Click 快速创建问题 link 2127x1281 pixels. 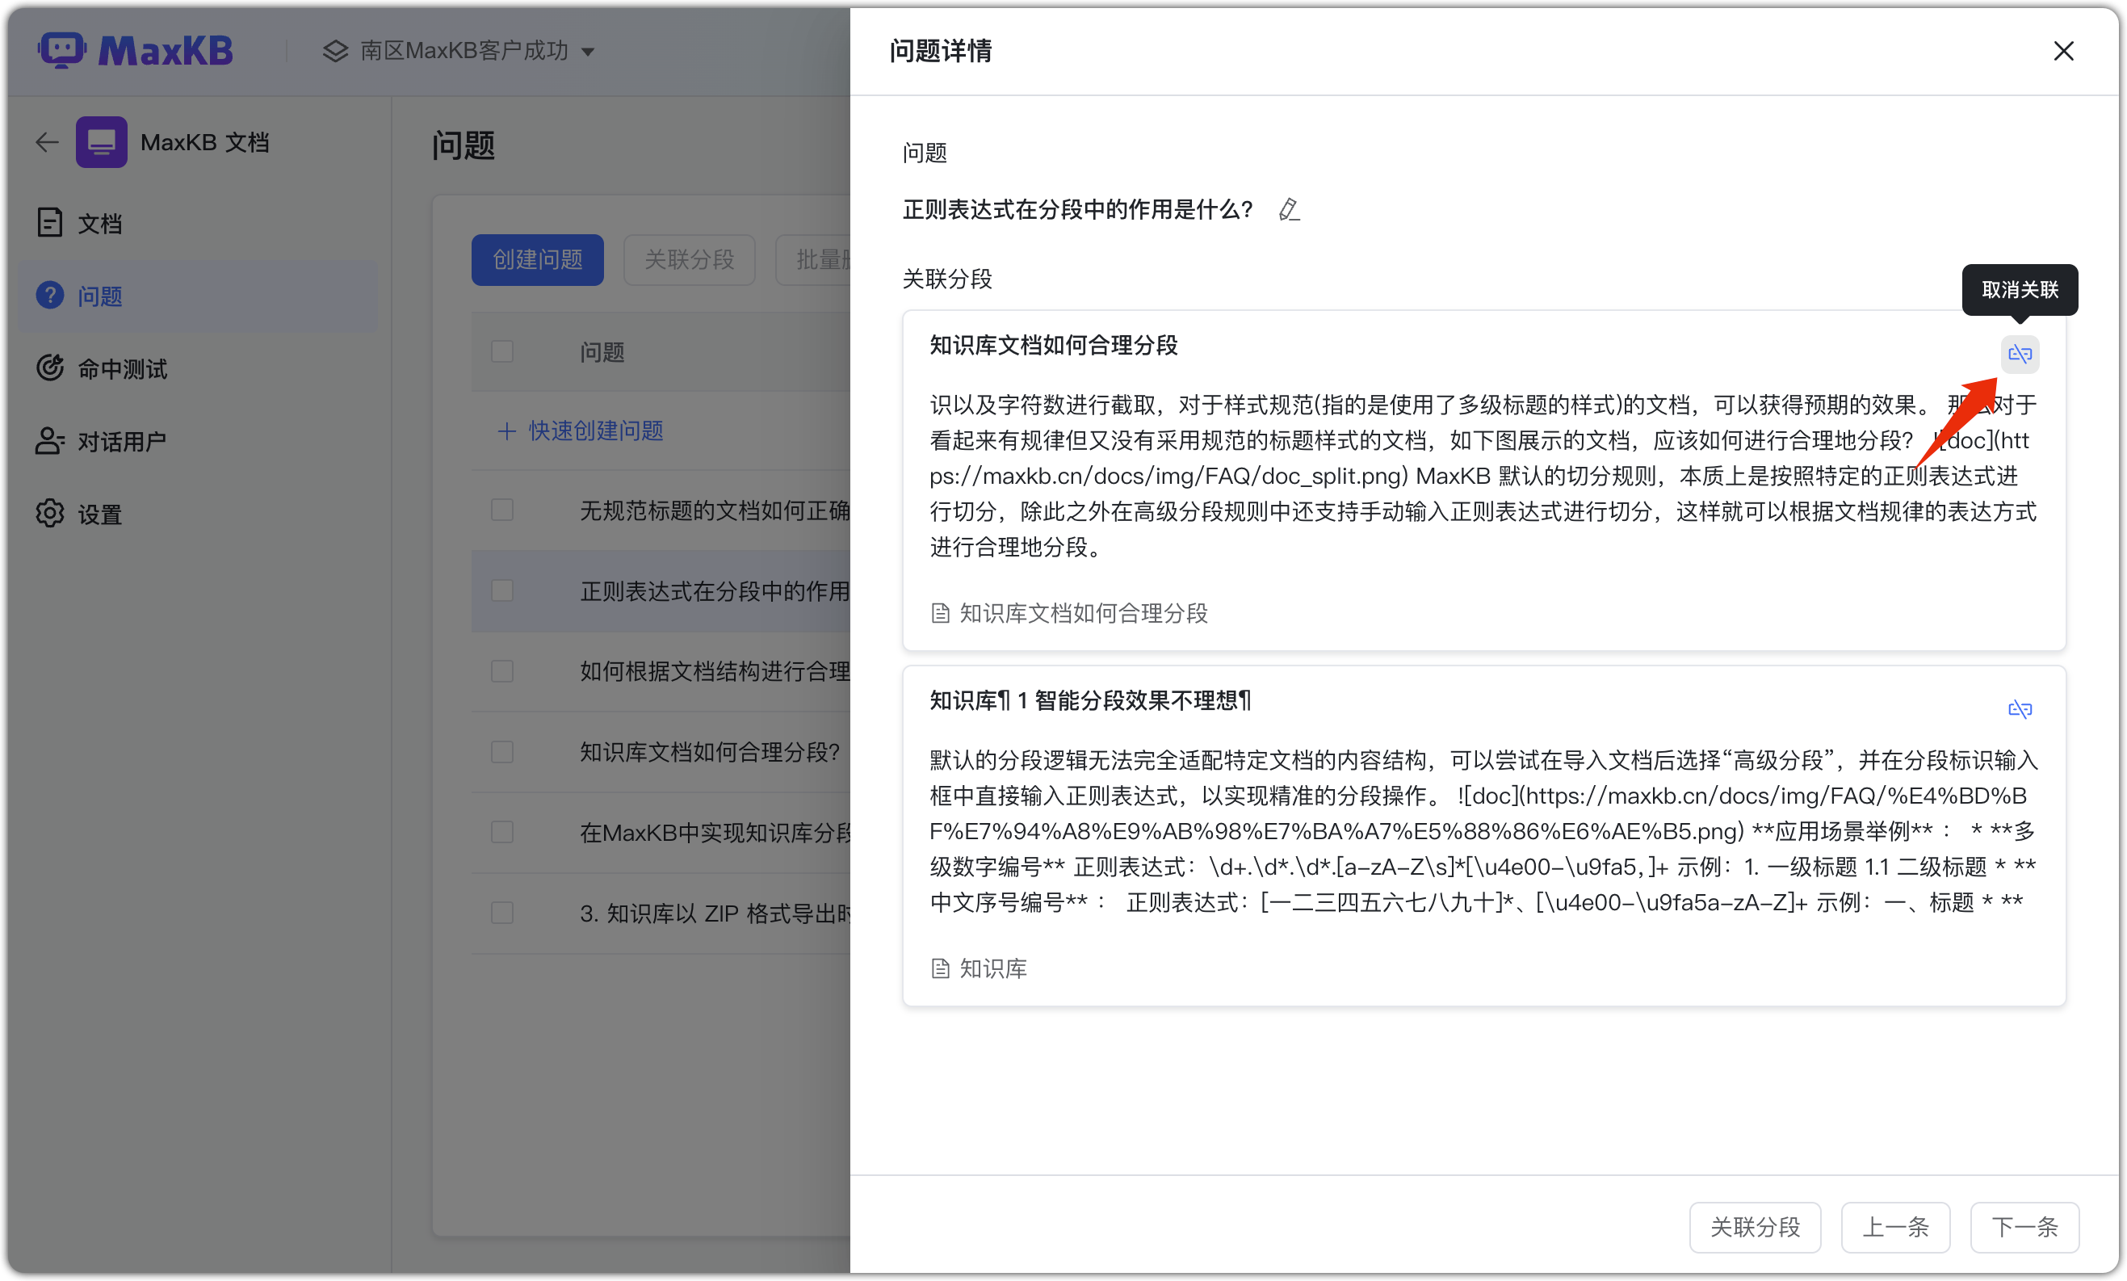(580, 430)
